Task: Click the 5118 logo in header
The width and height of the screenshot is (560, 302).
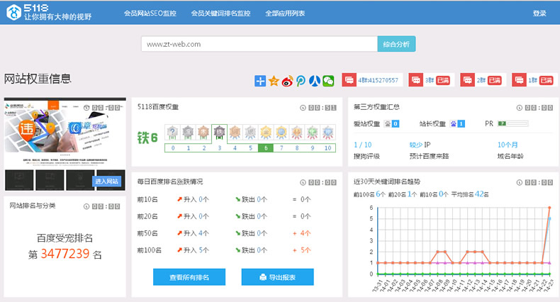Action: [49, 13]
